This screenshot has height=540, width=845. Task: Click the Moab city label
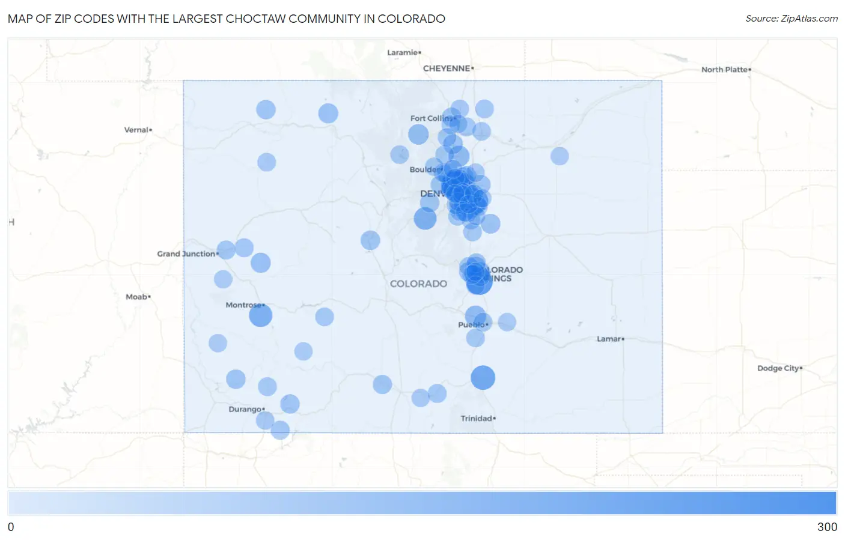pos(138,297)
